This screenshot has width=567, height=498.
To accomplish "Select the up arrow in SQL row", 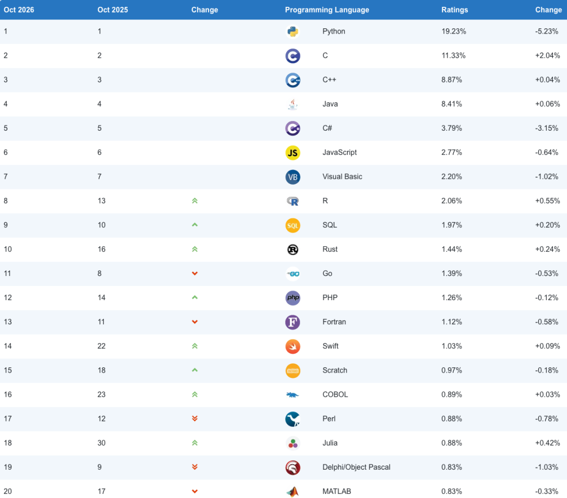I will [195, 225].
